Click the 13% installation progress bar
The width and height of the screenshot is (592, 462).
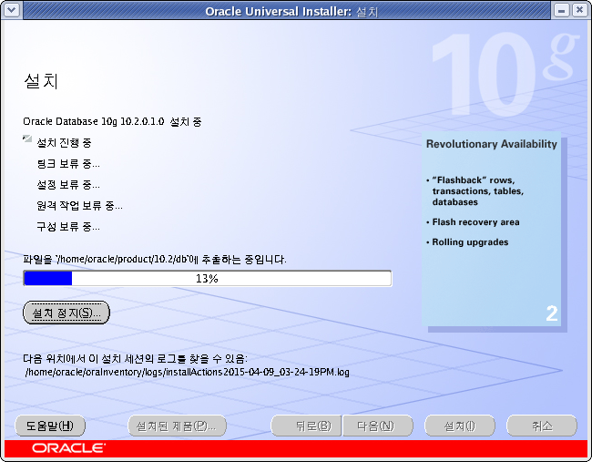coord(208,279)
